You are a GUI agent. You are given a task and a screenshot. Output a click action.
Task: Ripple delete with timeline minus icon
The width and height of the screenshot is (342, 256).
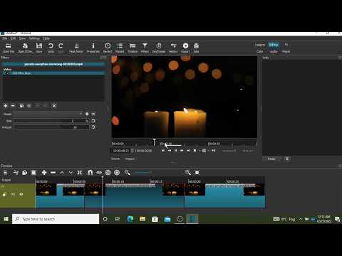tap(53, 173)
